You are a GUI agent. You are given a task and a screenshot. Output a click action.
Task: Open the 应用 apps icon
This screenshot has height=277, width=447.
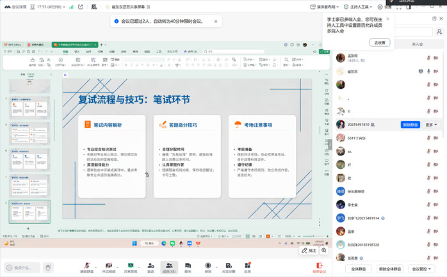pos(247,265)
